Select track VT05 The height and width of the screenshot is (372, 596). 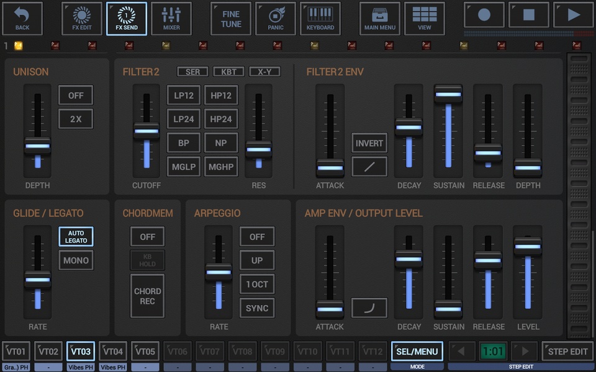145,352
